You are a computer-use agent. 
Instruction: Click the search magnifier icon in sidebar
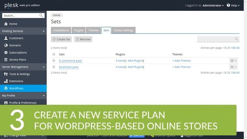point(41,15)
